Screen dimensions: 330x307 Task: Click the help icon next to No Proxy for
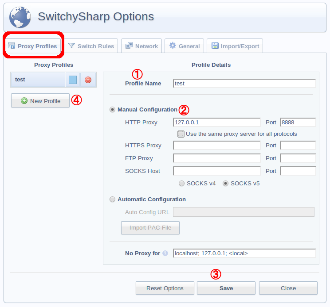pyautogui.click(x=165, y=253)
